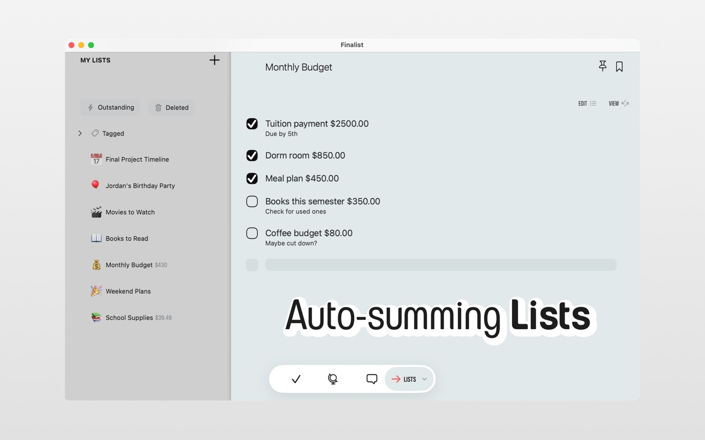Click the Tagged label
Image resolution: width=705 pixels, height=440 pixels.
[113, 133]
